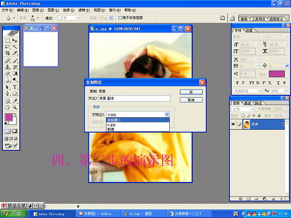Select the Slice tool

click(15, 53)
